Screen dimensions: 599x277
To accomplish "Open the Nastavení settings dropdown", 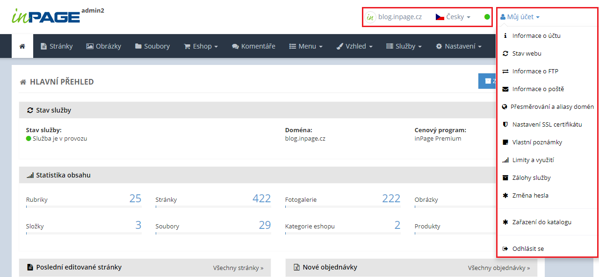I will [x=458, y=46].
